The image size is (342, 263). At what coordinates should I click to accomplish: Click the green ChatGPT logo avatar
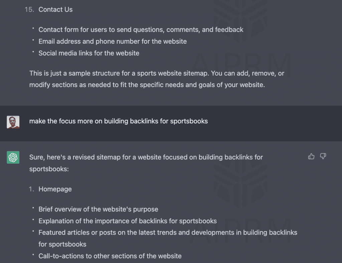click(x=13, y=157)
